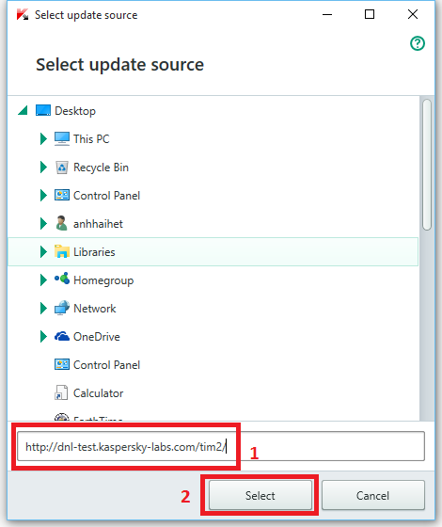Click the Recycle Bin icon
The height and width of the screenshot is (527, 442).
pyautogui.click(x=62, y=168)
